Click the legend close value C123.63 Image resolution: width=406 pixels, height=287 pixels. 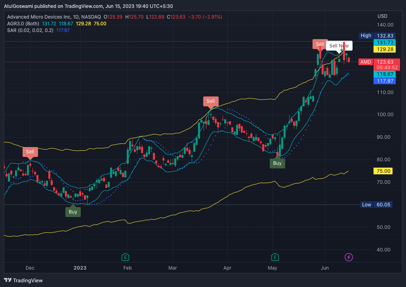click(176, 17)
